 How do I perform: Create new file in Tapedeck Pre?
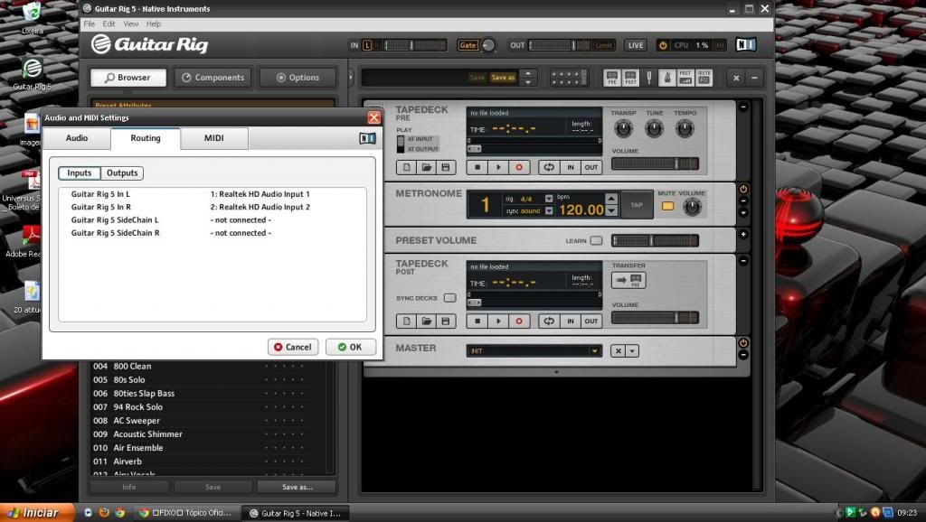(x=406, y=167)
